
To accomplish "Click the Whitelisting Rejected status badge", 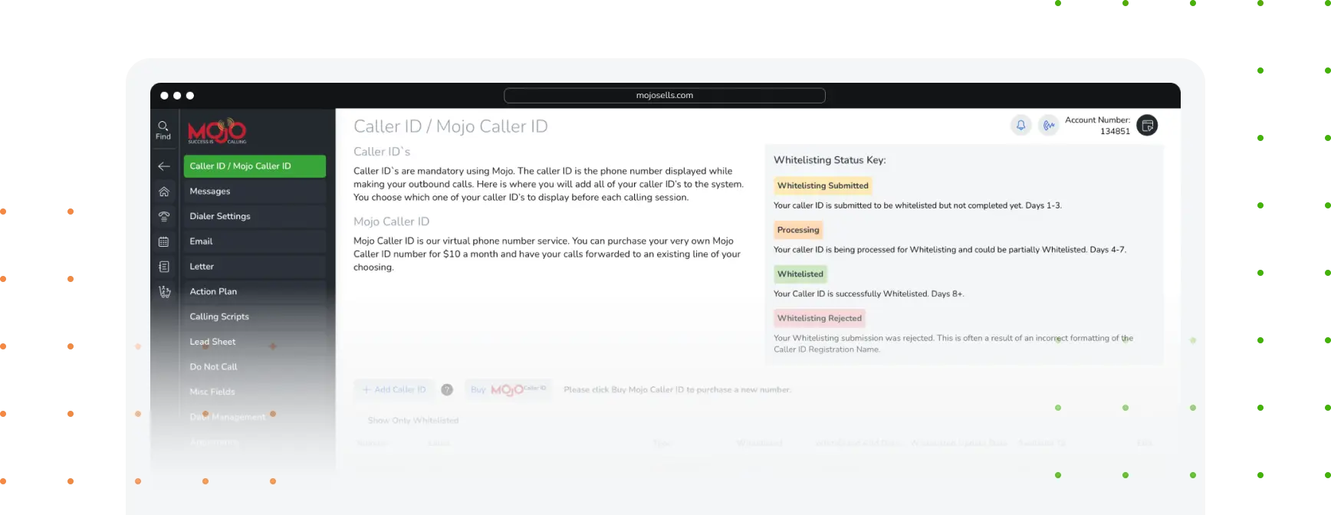I will click(x=820, y=318).
